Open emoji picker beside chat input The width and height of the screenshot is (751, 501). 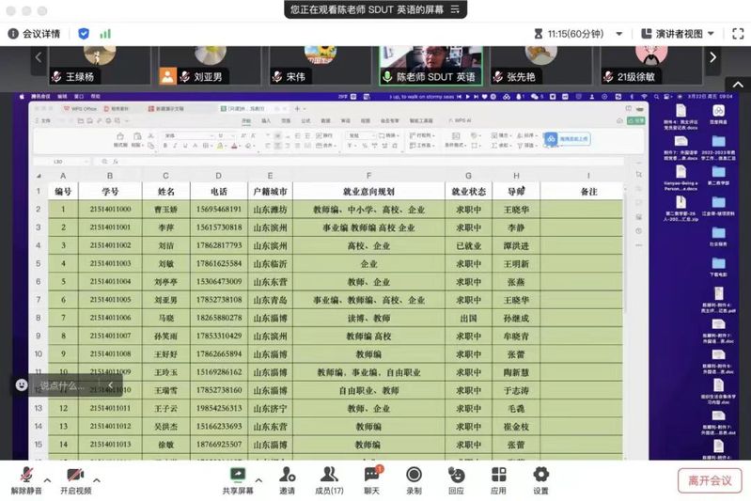21,385
